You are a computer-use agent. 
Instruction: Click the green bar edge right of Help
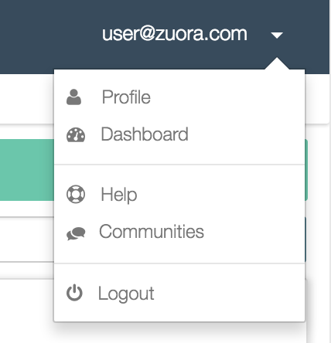pyautogui.click(x=306, y=170)
